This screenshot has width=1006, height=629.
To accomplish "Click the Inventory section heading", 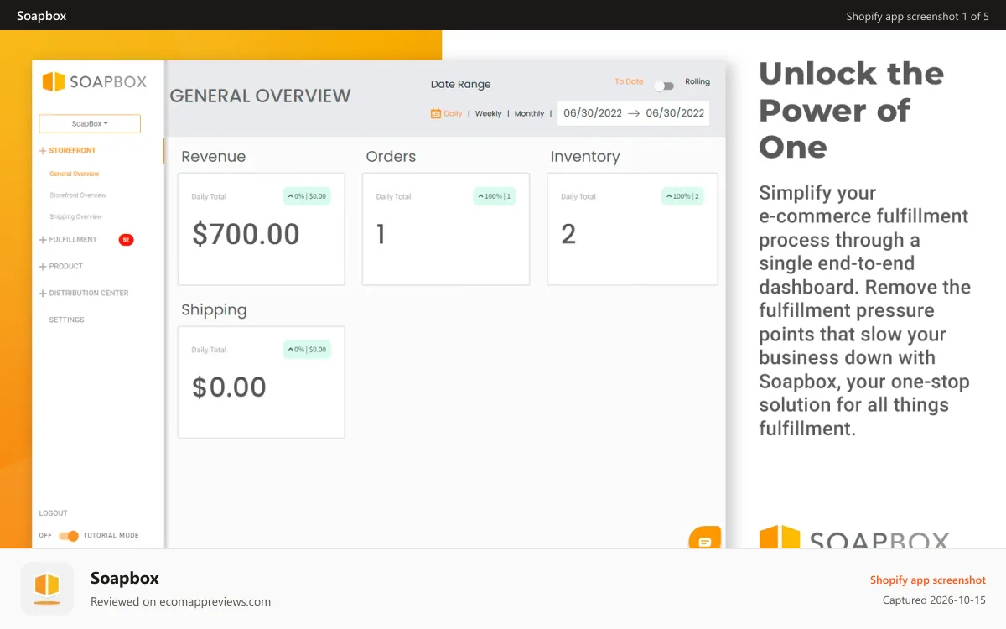I will tap(585, 157).
